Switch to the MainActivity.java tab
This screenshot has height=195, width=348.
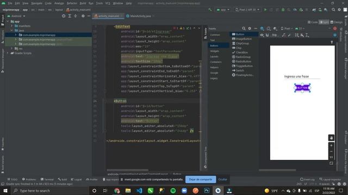(140, 16)
